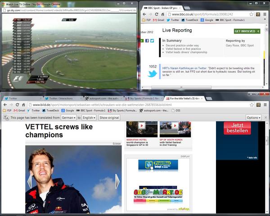
Task: Click translate icon in translation bar
Action: pos(6,117)
